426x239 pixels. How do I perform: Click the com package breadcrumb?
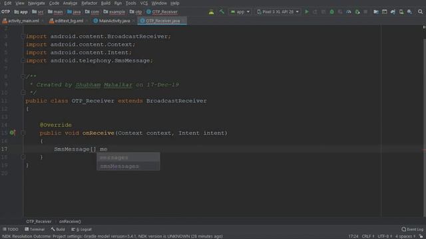tap(92, 12)
